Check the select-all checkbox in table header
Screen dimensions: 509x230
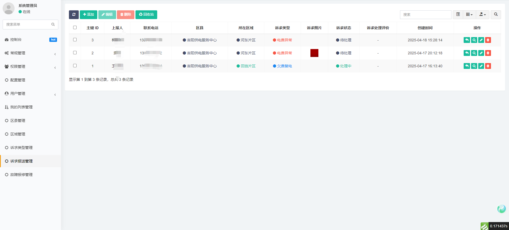(75, 28)
